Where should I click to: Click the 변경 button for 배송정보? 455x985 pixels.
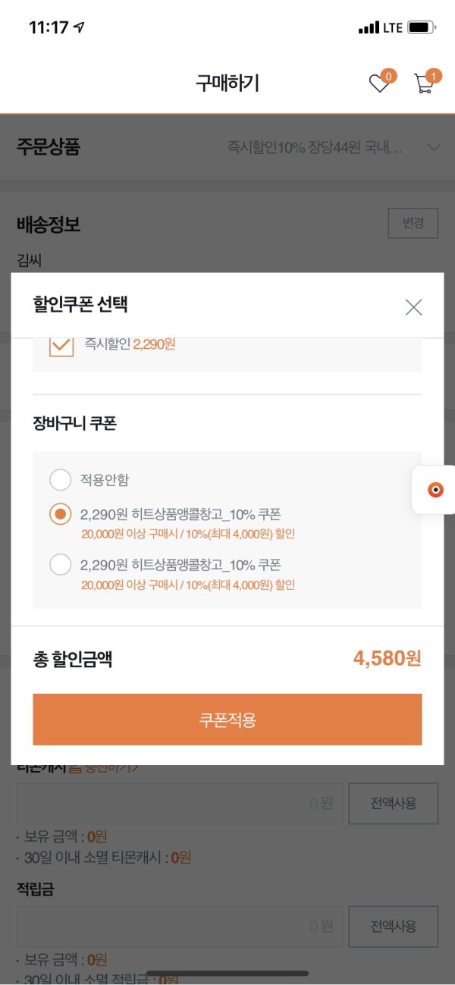click(x=413, y=223)
